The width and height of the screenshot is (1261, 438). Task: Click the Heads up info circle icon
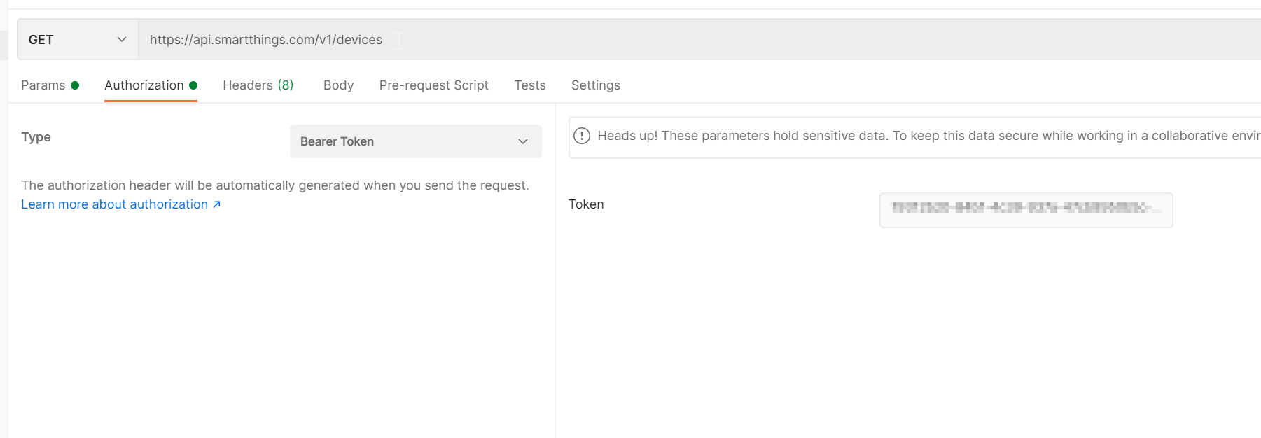click(582, 136)
